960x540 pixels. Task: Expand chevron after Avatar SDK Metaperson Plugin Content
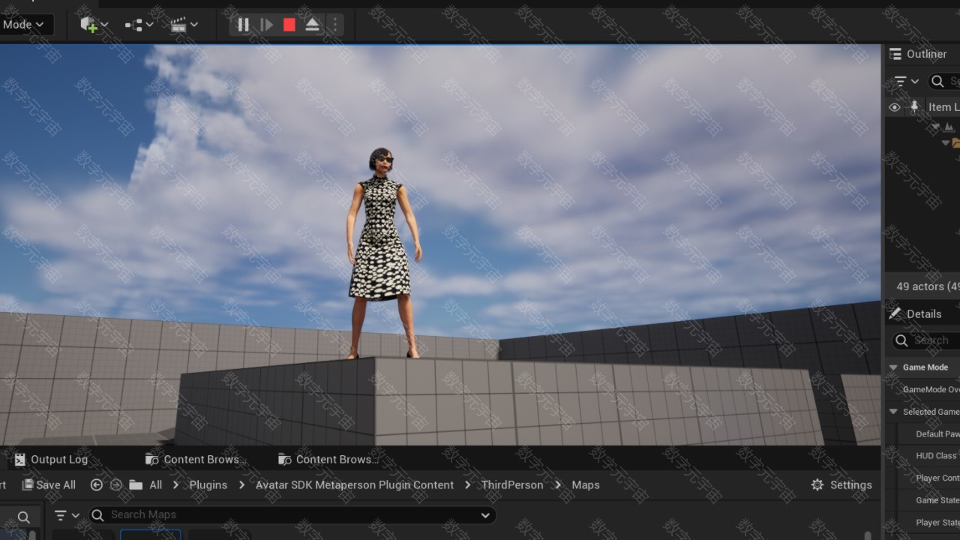(x=468, y=485)
